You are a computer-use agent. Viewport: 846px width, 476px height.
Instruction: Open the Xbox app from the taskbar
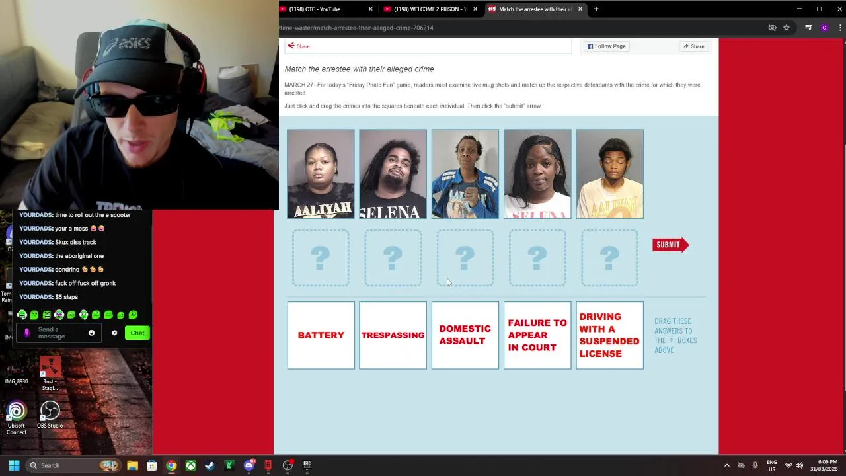click(190, 465)
